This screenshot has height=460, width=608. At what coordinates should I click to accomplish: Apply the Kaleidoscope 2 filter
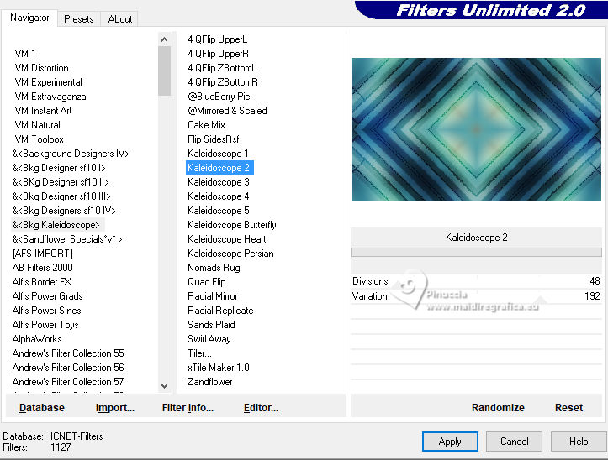(x=450, y=442)
